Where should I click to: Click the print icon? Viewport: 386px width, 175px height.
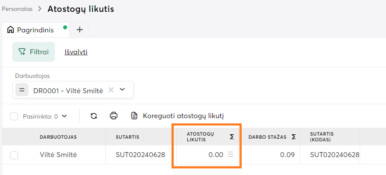[114, 116]
